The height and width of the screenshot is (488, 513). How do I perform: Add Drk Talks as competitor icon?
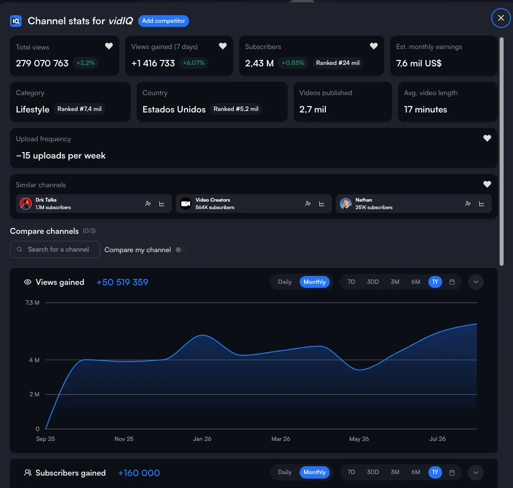click(x=148, y=204)
